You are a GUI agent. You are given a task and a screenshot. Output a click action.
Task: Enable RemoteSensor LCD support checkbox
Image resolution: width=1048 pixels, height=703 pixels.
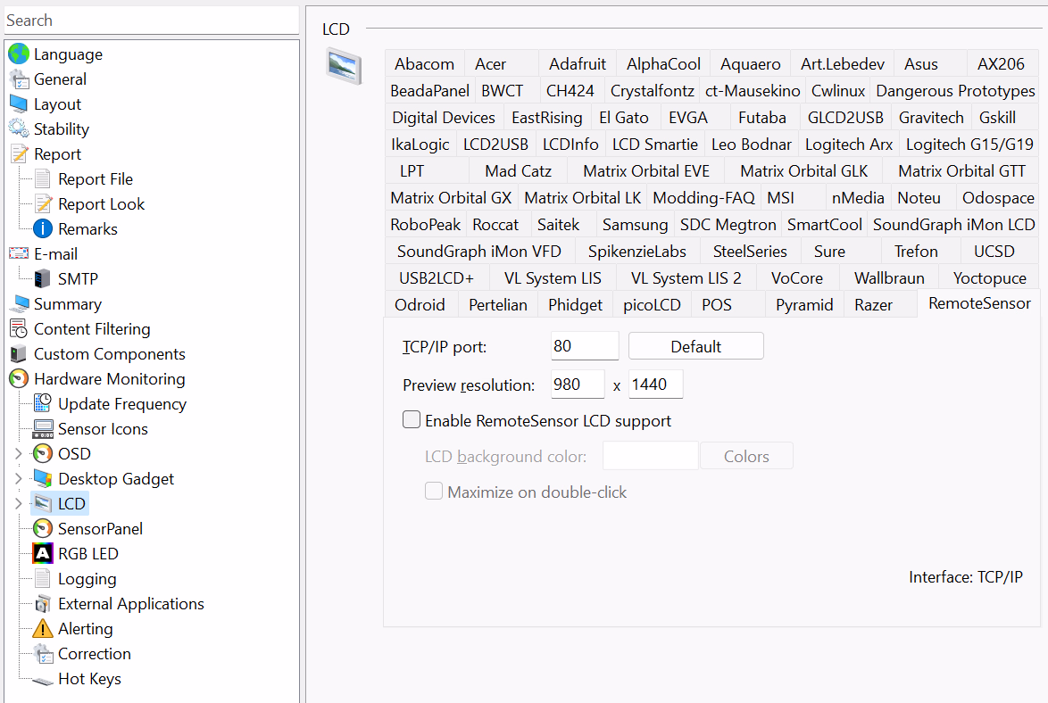click(412, 420)
